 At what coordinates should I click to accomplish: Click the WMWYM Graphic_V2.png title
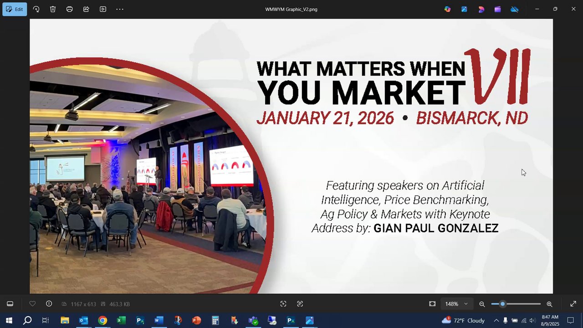[x=291, y=9]
